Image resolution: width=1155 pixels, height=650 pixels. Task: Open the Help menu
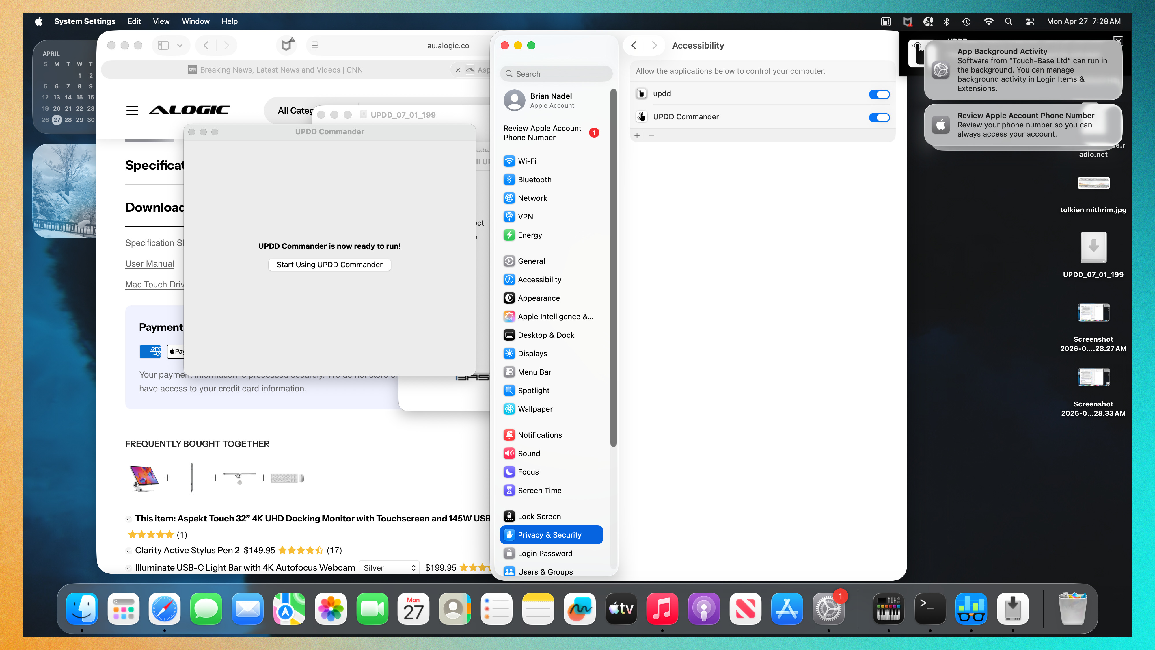coord(230,21)
